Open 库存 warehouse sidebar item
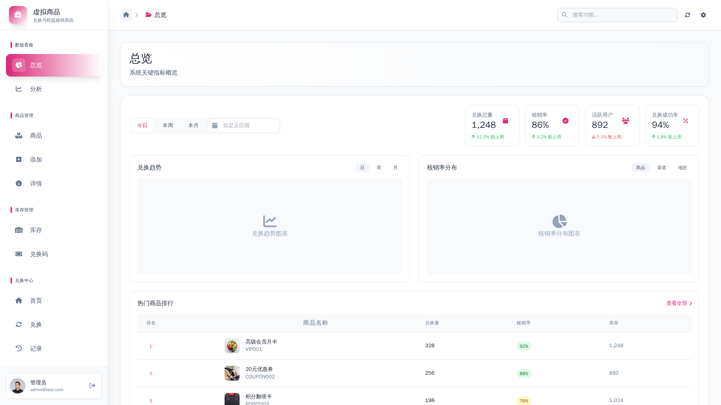 click(36, 230)
